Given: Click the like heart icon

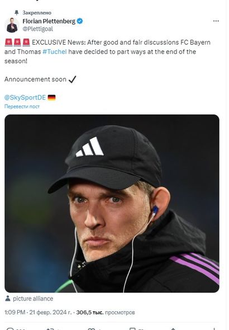Looking at the screenshot, I should click(x=91, y=329).
